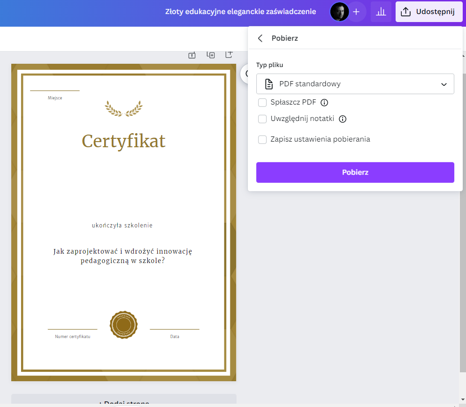Enable the Spłaszcz PDF checkbox
The width and height of the screenshot is (466, 407).
tap(262, 102)
